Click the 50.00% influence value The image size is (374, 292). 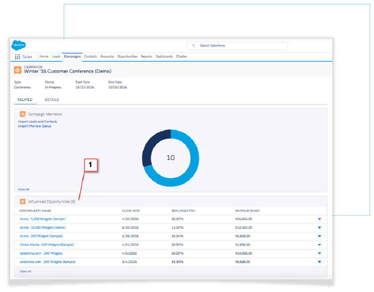coord(177,253)
